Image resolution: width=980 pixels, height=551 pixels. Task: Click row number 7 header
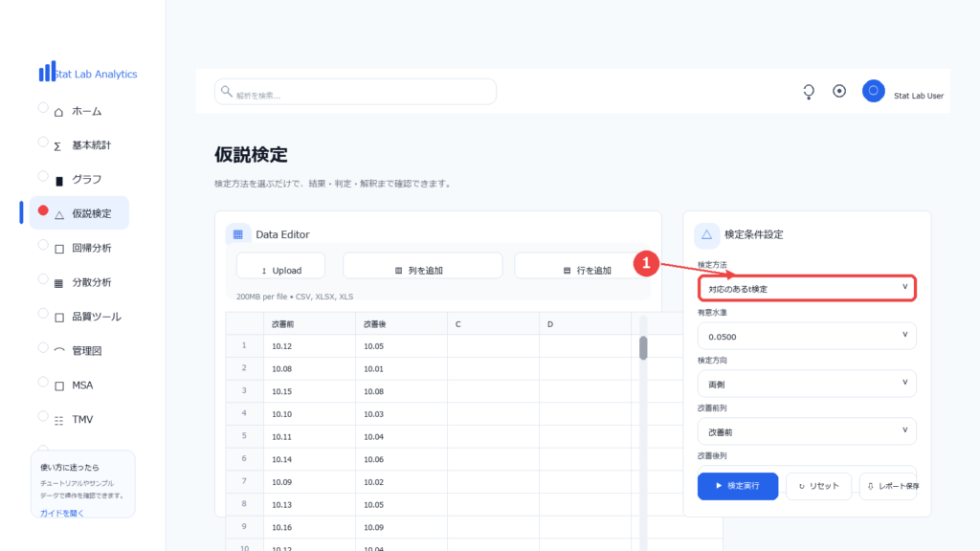tap(244, 482)
